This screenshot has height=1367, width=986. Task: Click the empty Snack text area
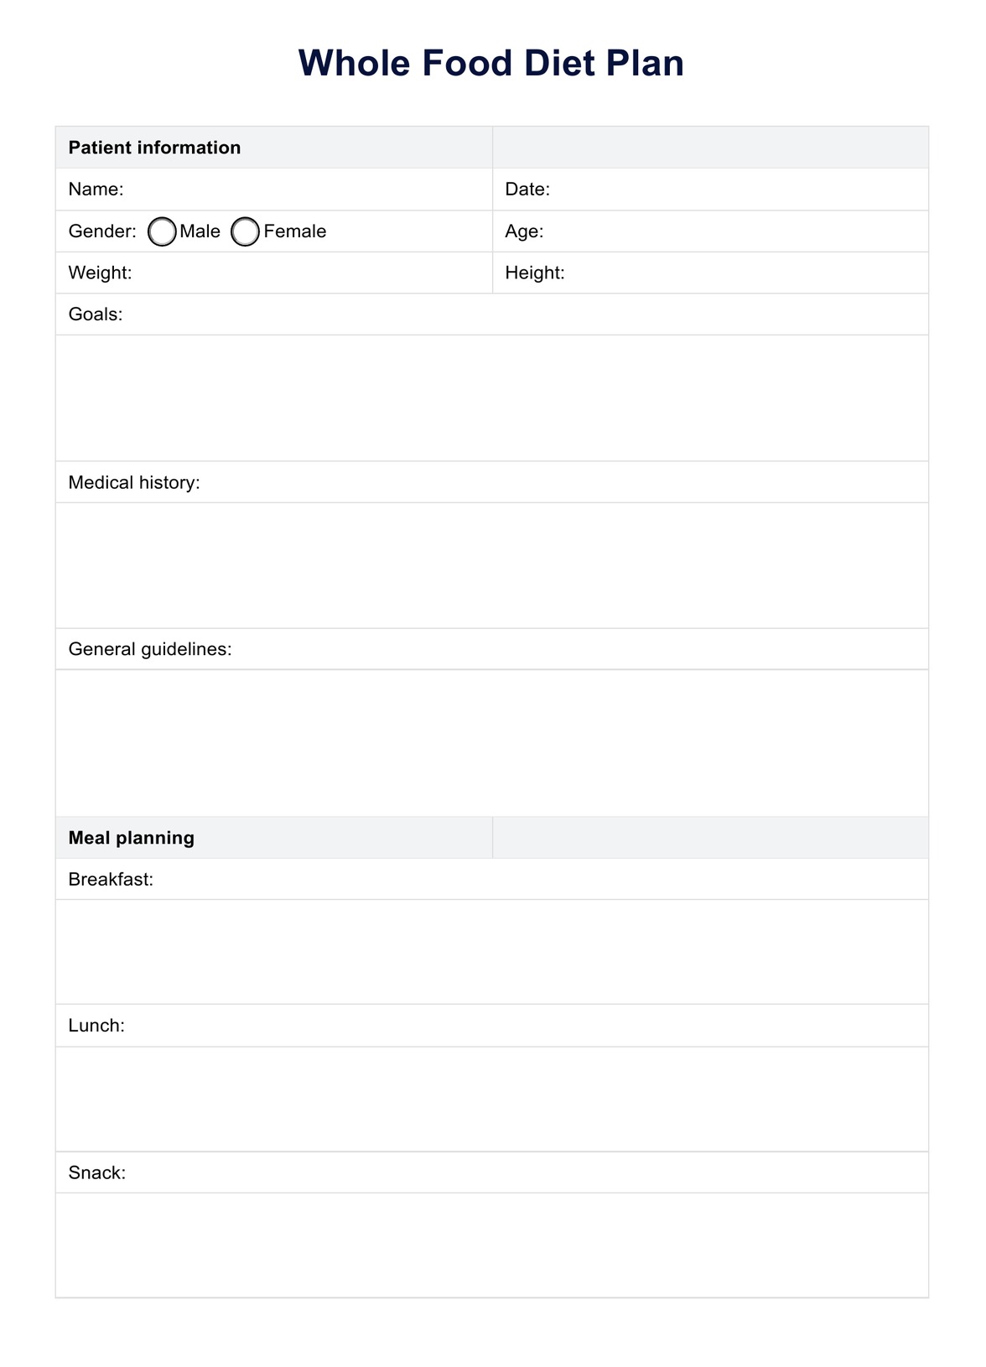[x=491, y=1245]
